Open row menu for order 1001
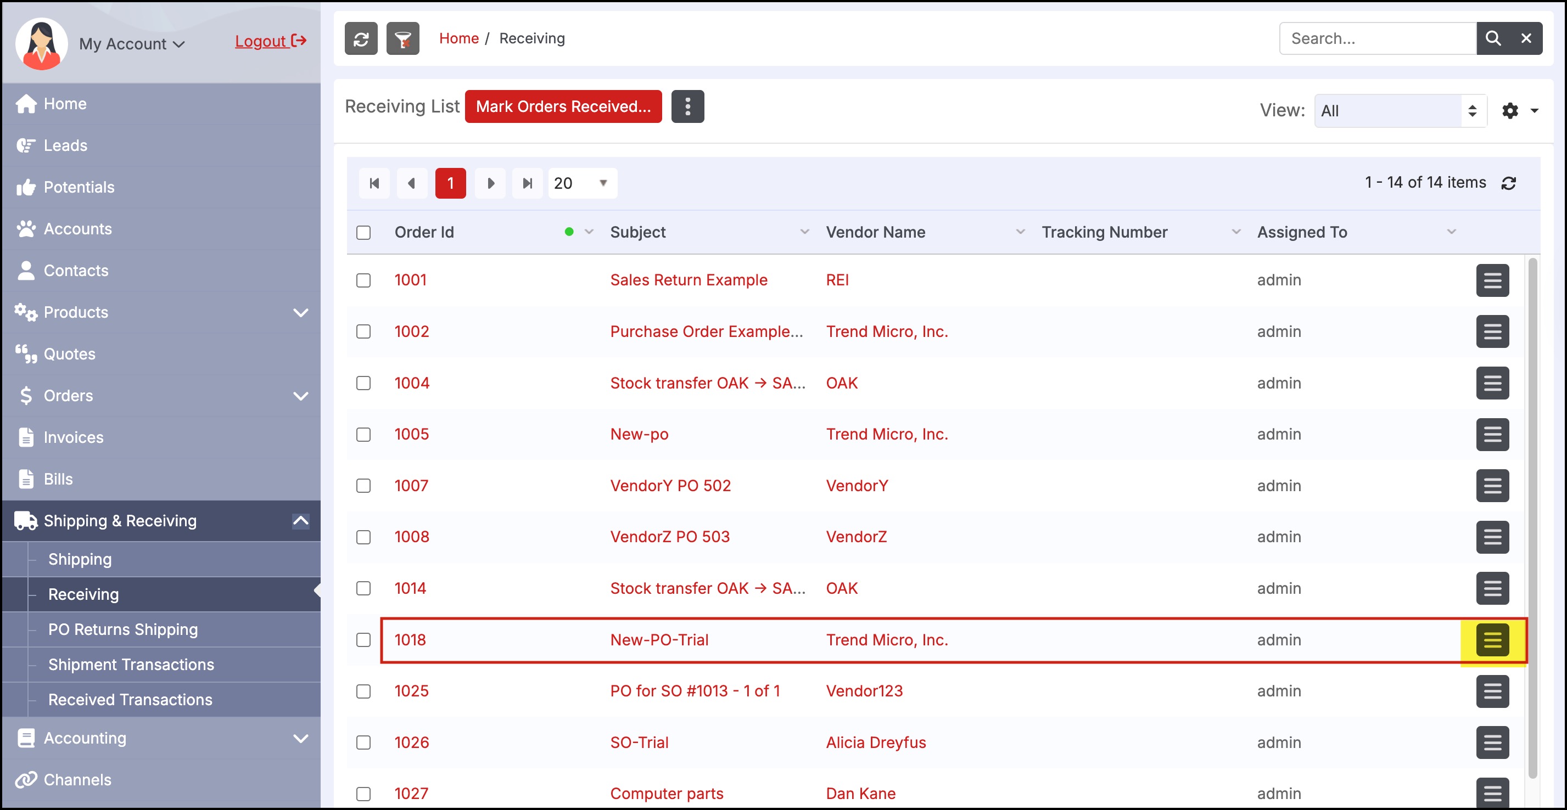The image size is (1567, 810). coord(1492,280)
